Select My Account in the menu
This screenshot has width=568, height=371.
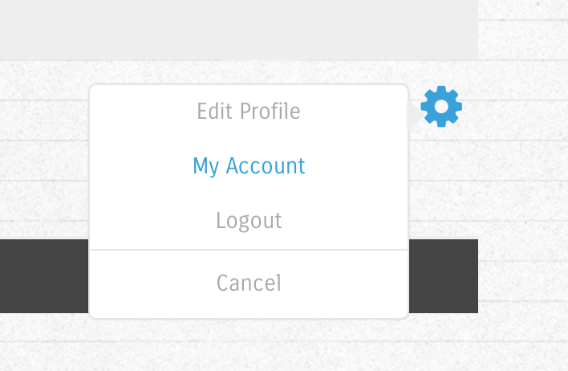pos(249,166)
